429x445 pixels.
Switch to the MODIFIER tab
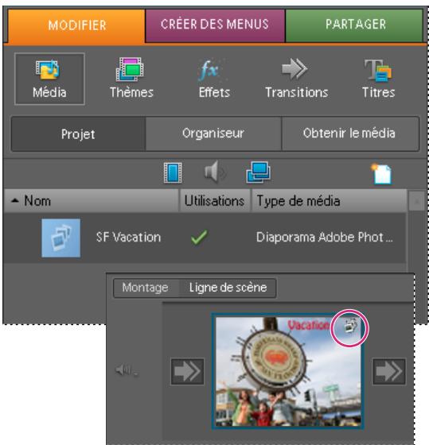pos(76,25)
